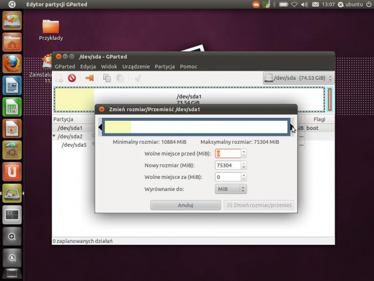Open Home Folder from the launcher

pos(12,42)
